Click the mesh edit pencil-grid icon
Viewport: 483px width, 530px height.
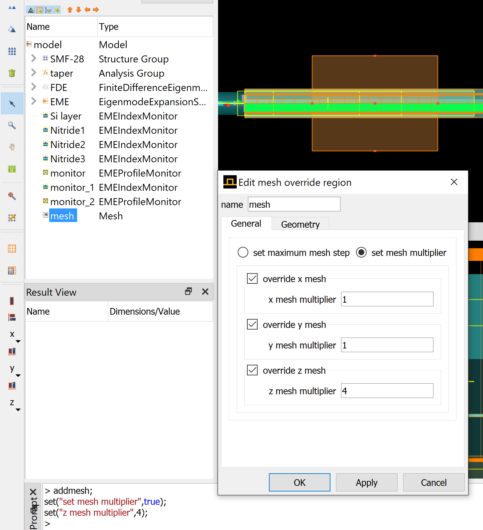(12, 218)
